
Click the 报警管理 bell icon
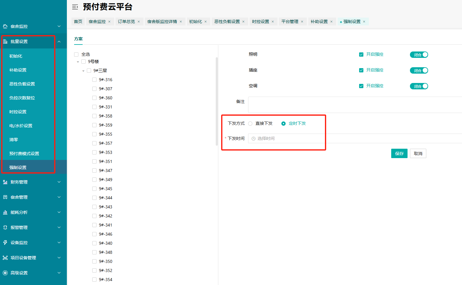(x=5, y=227)
